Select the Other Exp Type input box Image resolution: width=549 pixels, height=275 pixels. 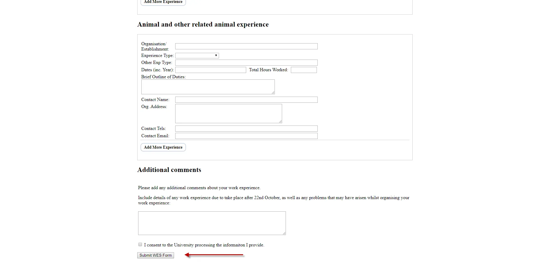pos(246,62)
